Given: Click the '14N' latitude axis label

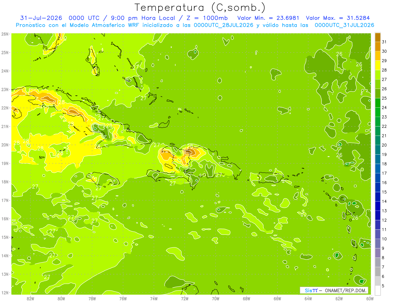Looking at the screenshot, I should point(5,256).
